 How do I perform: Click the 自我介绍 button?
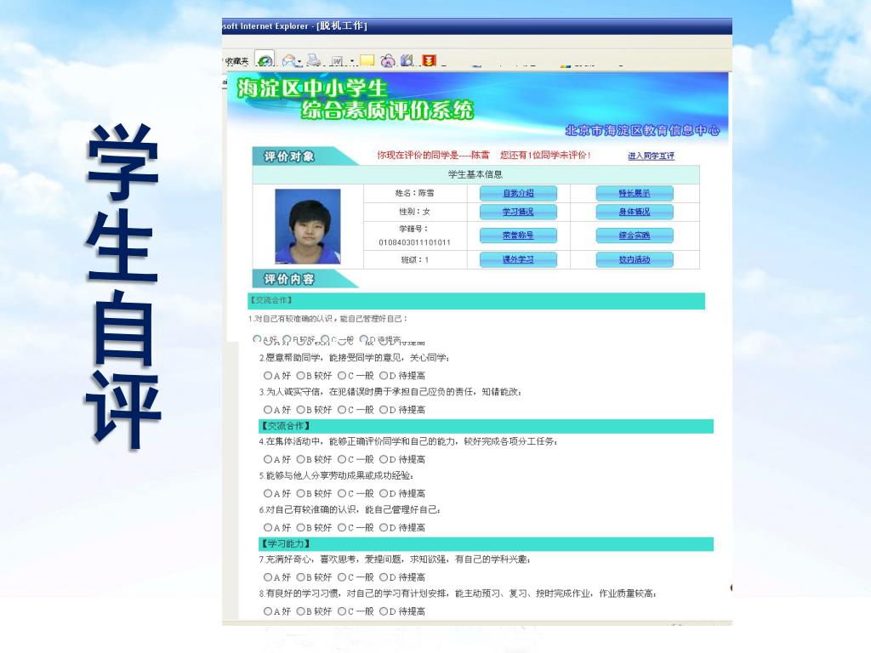click(x=518, y=193)
